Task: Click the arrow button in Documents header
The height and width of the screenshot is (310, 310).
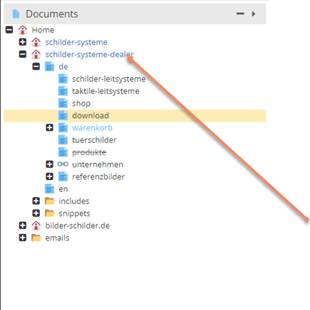Action: coord(253,14)
